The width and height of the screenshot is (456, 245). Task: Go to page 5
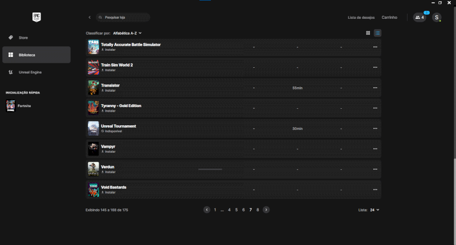[x=237, y=210]
